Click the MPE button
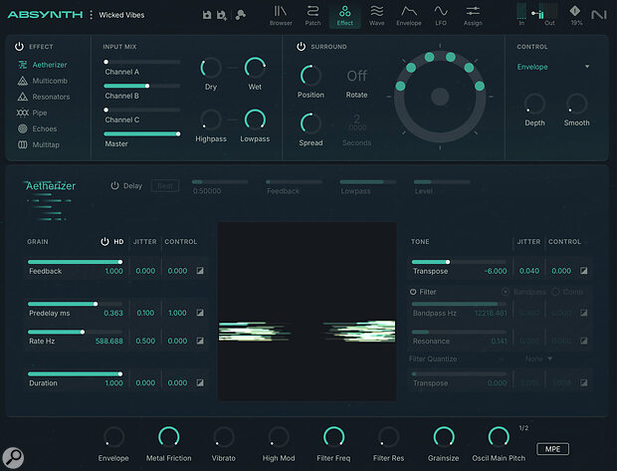The height and width of the screenshot is (471, 617). [553, 449]
